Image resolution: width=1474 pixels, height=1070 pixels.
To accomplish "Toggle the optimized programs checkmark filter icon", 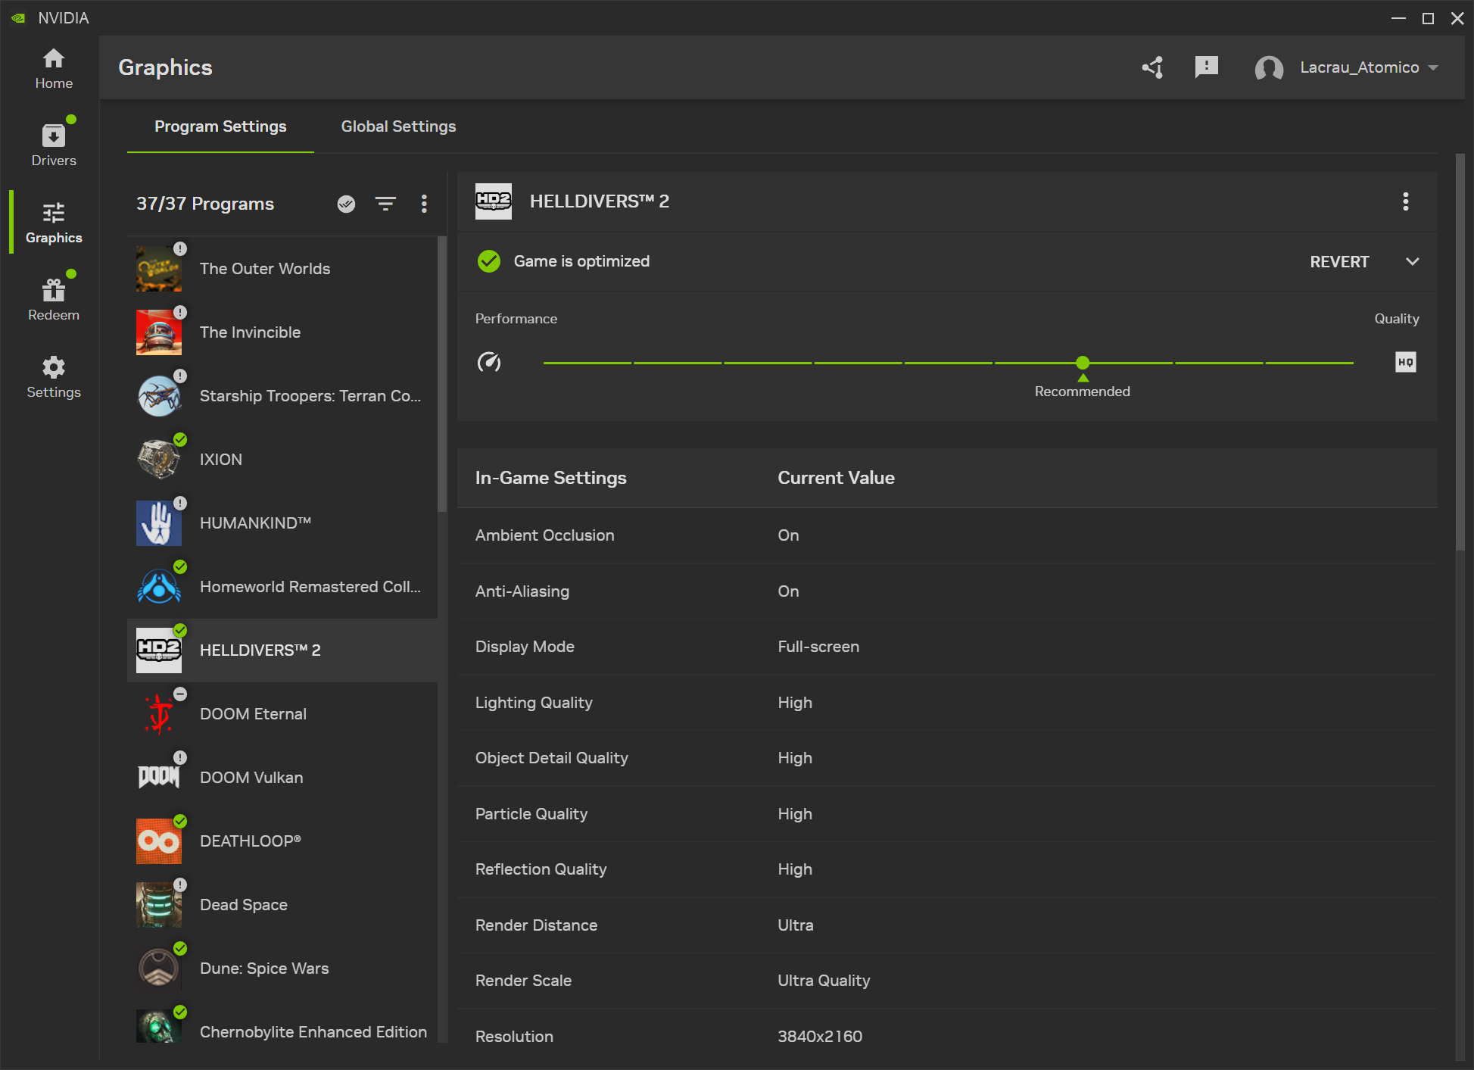I will (346, 204).
